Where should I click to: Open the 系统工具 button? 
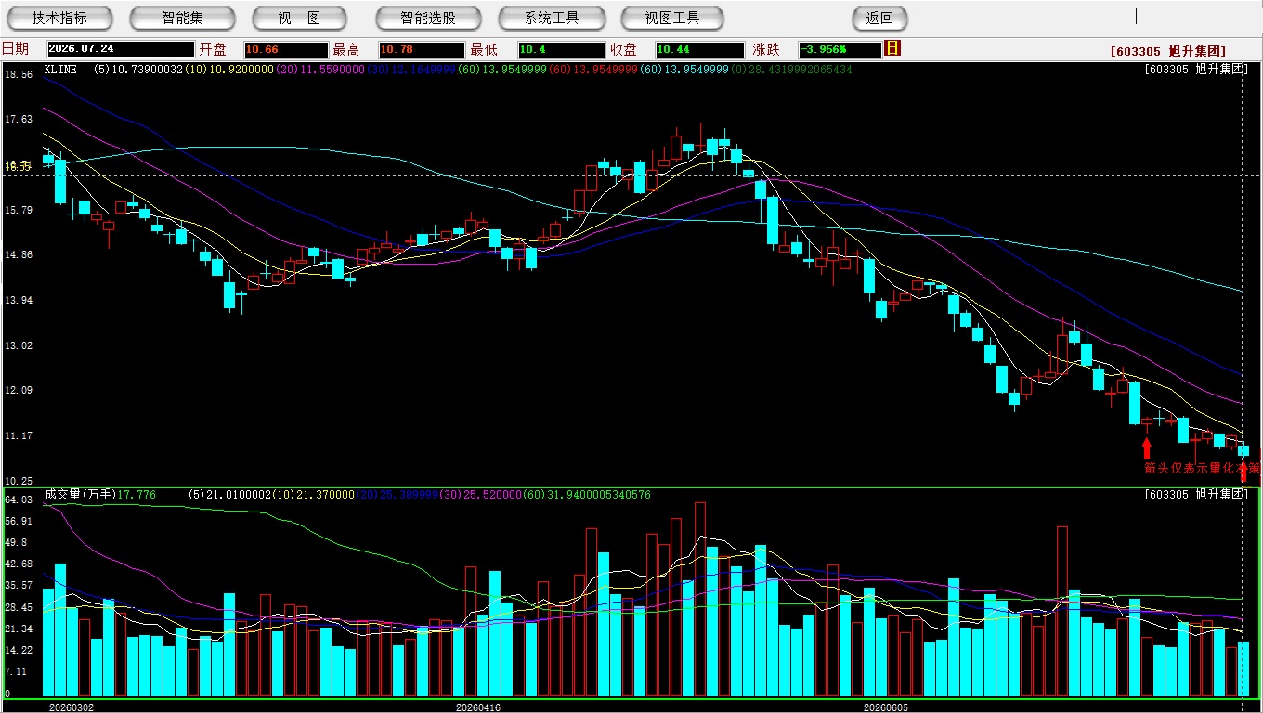pos(552,18)
